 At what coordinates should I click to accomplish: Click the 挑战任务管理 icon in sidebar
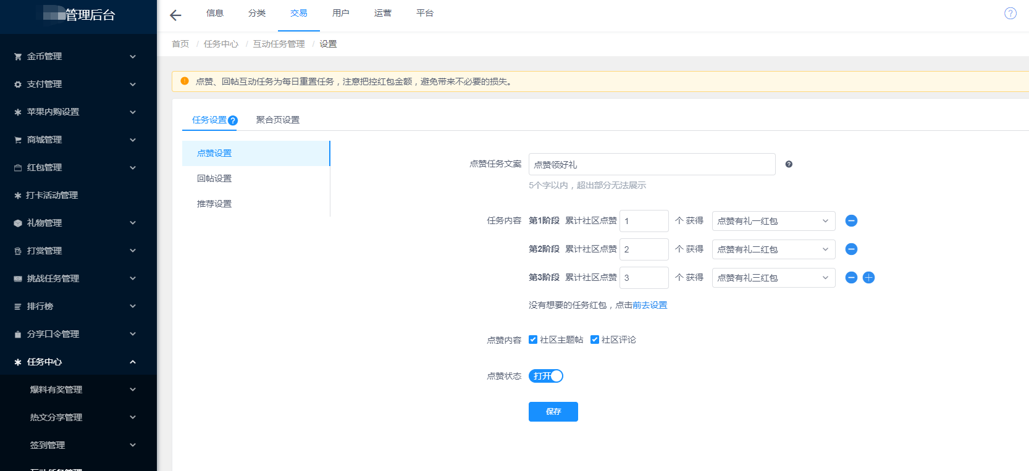[x=18, y=278]
